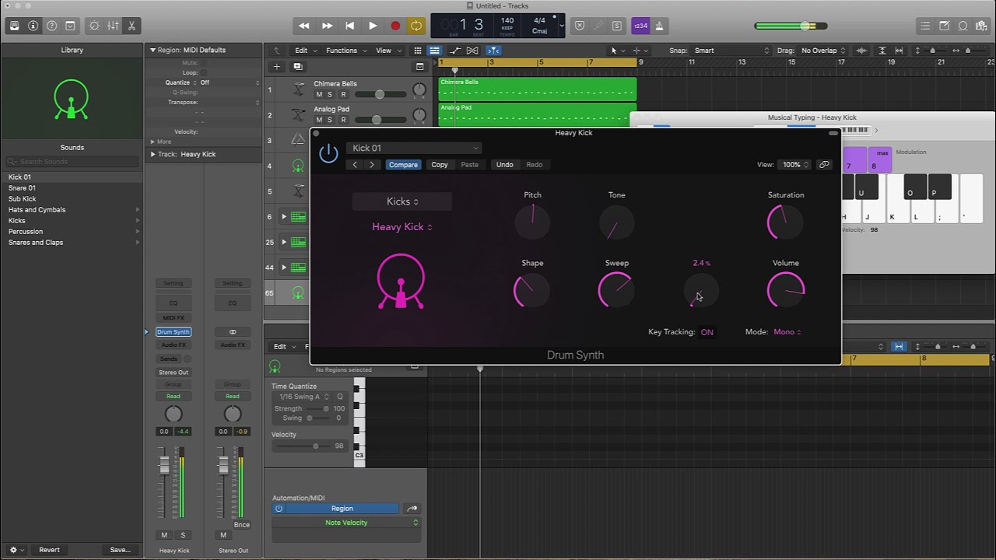Toggle the Solo S button in the control bar
This screenshot has width=996, height=560.
click(617, 26)
